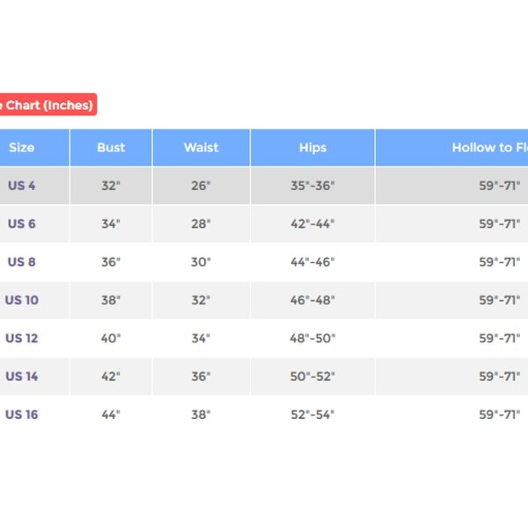The image size is (528, 528).
Task: Select the 35"-36" hips value
Action: (x=312, y=186)
